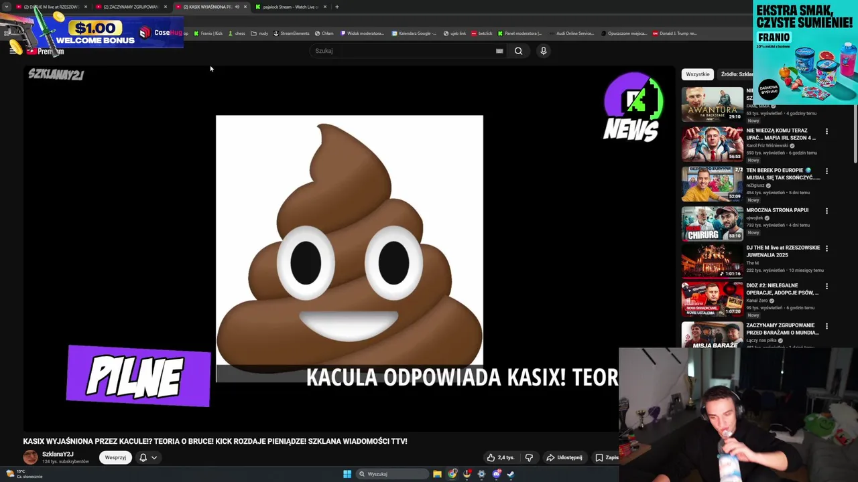858x482 pixels.
Task: Open more options for ZACZYNAMY ZGRUPOWANIE video
Action: click(x=826, y=326)
